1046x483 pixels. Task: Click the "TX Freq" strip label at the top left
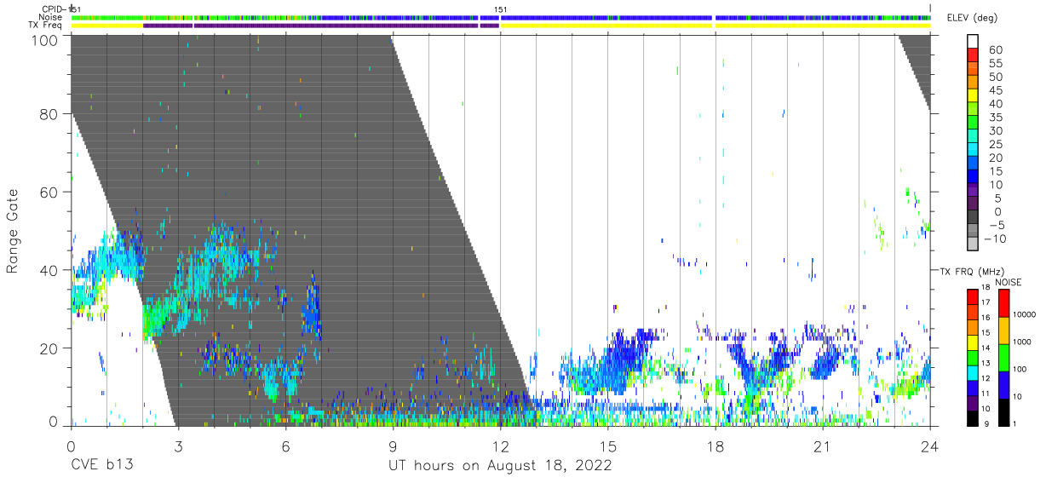pyautogui.click(x=47, y=26)
